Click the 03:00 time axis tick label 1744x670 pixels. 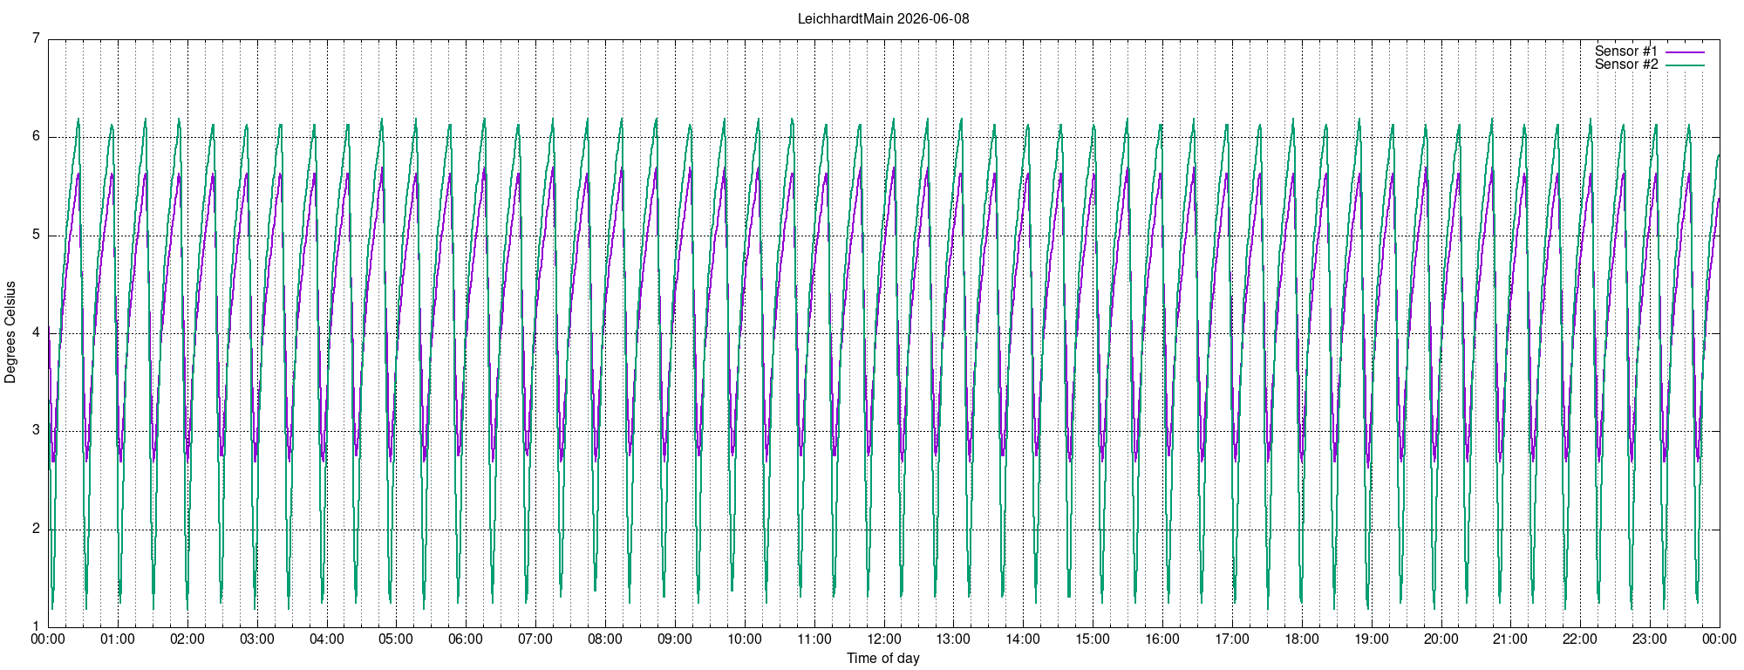tap(257, 639)
